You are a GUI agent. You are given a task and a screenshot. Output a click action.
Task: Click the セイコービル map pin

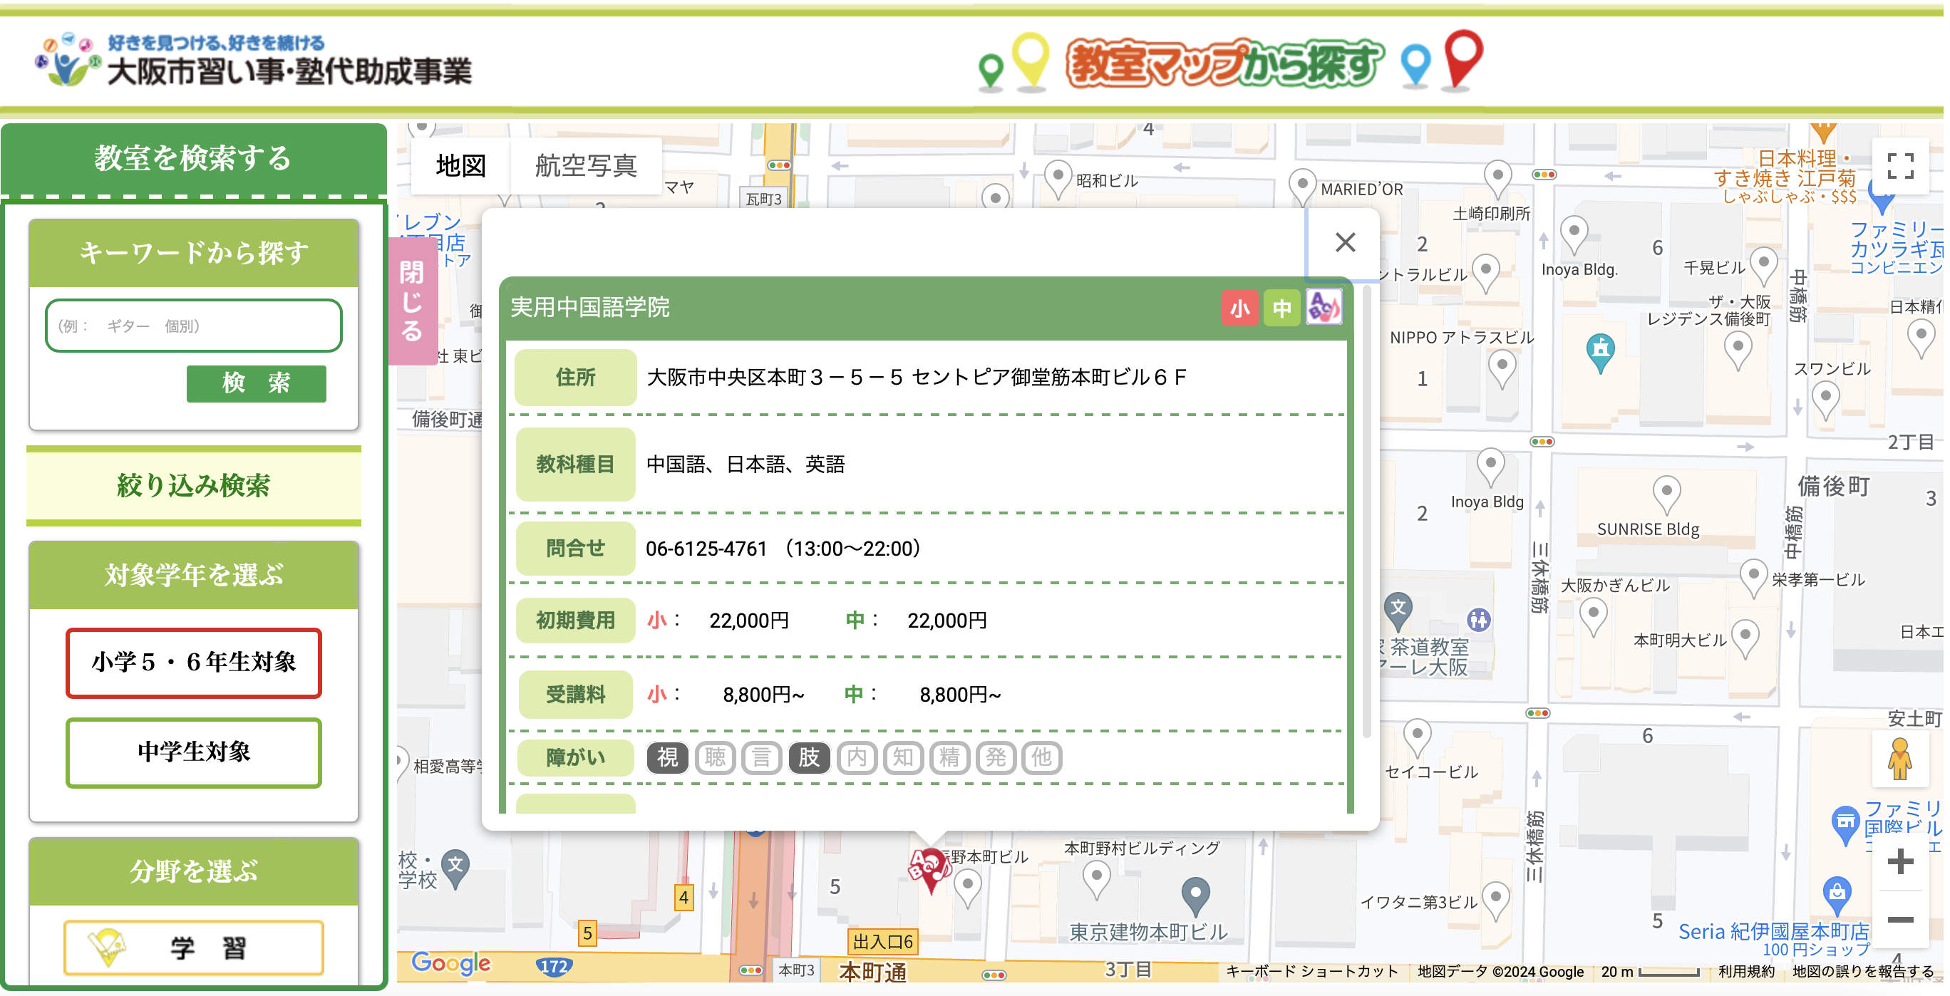click(x=1416, y=737)
